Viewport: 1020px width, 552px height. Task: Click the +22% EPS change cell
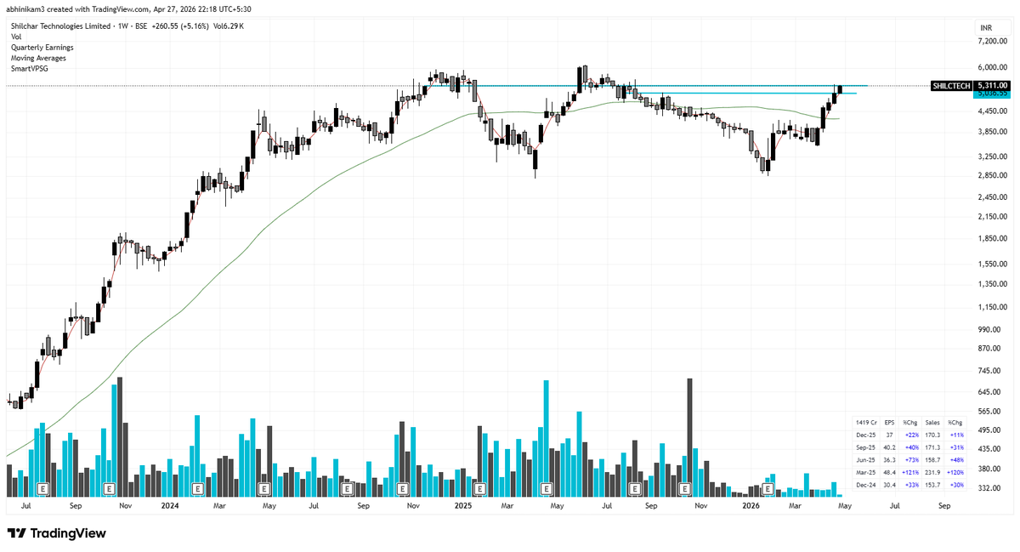pyautogui.click(x=911, y=434)
